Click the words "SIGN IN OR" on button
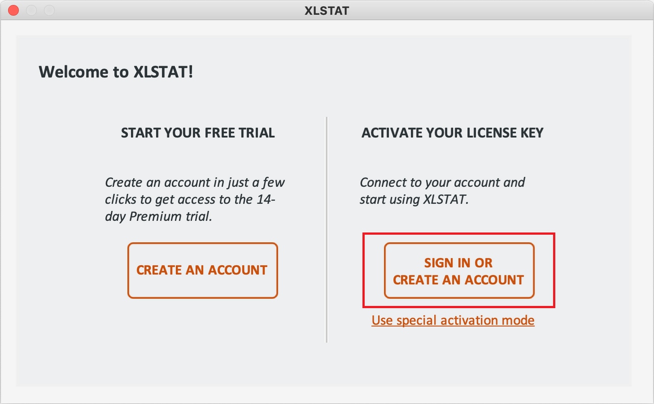 [x=458, y=263]
